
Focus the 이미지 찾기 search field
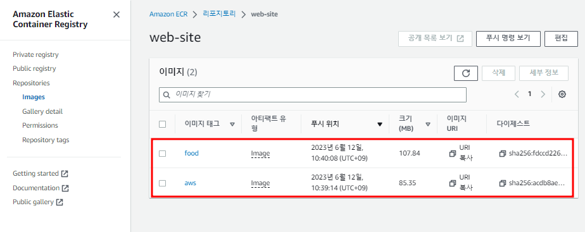click(313, 95)
